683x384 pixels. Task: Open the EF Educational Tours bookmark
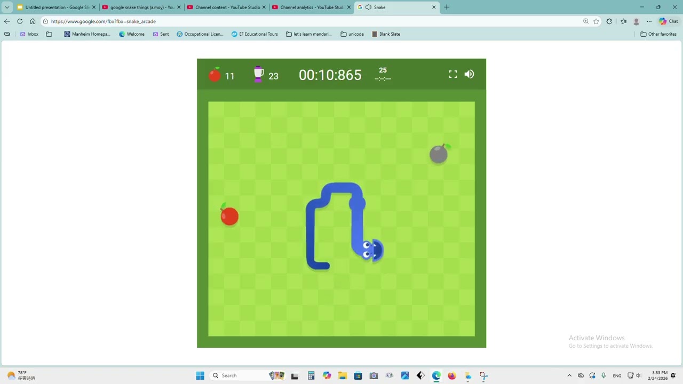coord(255,34)
